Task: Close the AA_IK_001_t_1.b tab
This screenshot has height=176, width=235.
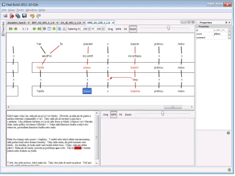Action: coord(84,23)
